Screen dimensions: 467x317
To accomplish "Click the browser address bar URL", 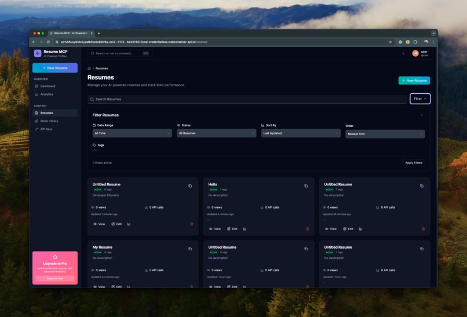I will point(134,42).
